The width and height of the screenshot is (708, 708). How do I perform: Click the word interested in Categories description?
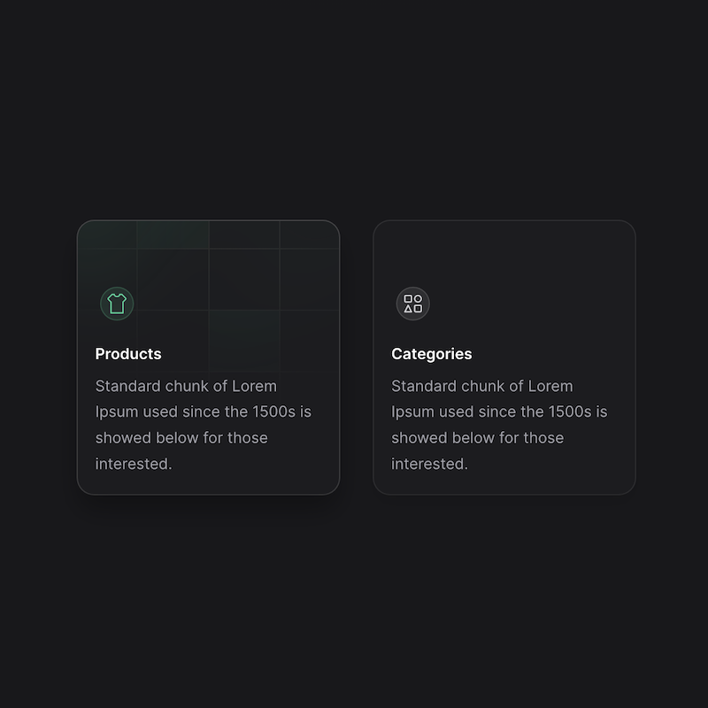point(428,463)
